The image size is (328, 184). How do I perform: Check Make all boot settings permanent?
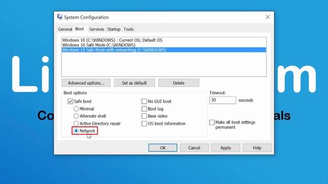(212, 122)
